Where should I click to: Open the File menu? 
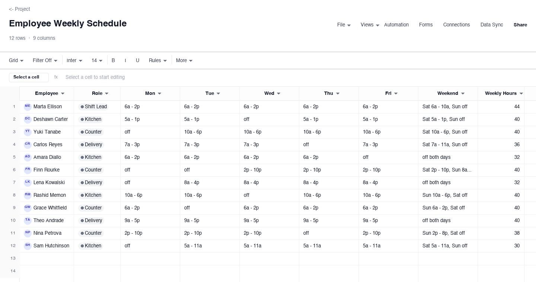coord(344,25)
